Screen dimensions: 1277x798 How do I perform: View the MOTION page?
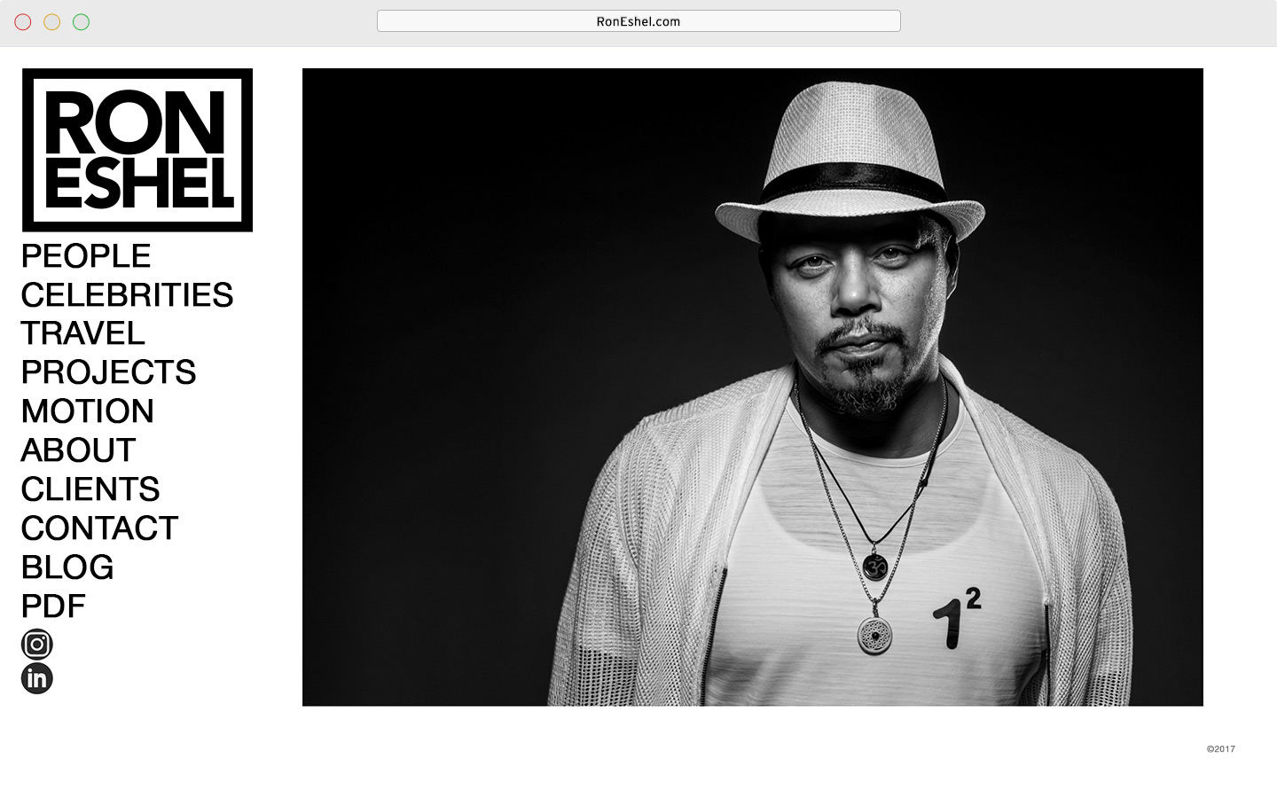(x=88, y=411)
